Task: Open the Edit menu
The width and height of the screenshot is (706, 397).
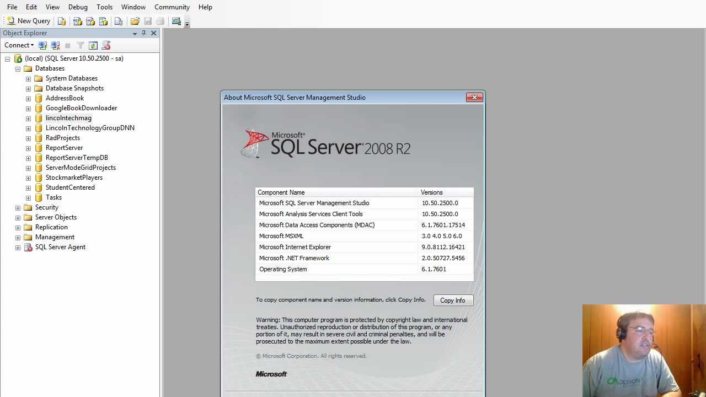Action: (31, 7)
